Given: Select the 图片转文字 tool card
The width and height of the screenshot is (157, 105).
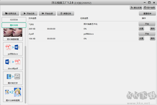Looking at the screenshot, I should pyautogui.click(x=13, y=78).
